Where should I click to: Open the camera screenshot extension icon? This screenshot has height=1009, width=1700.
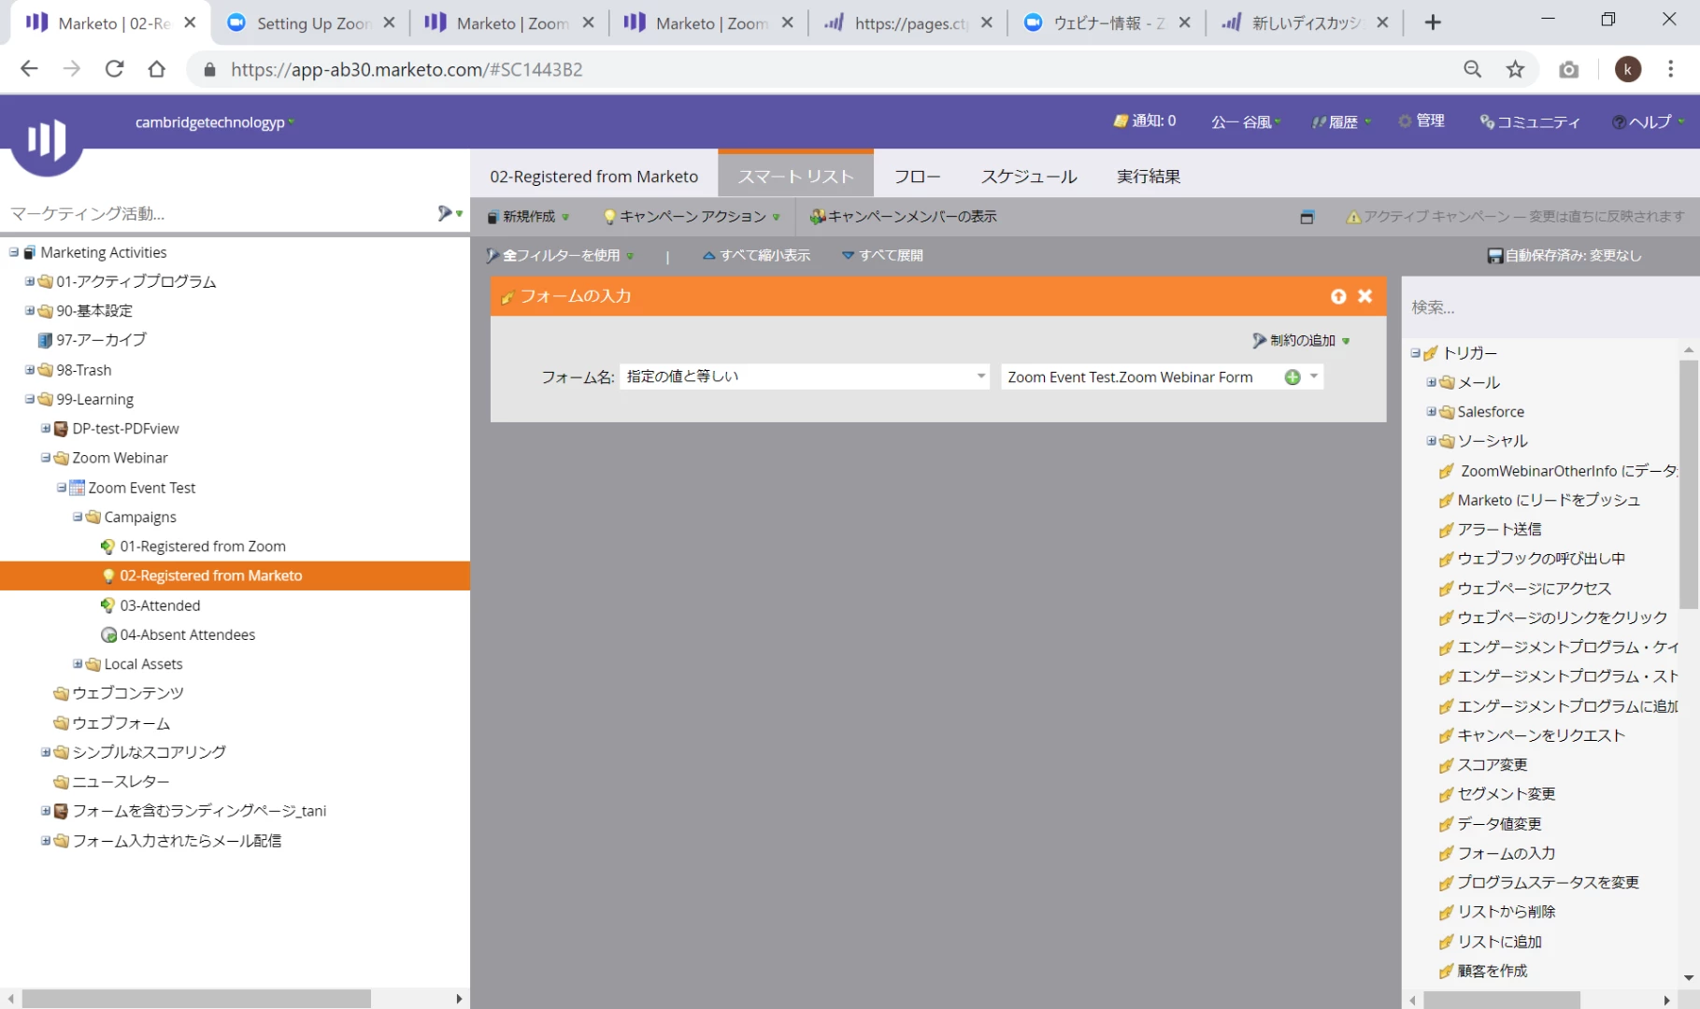tap(1569, 69)
